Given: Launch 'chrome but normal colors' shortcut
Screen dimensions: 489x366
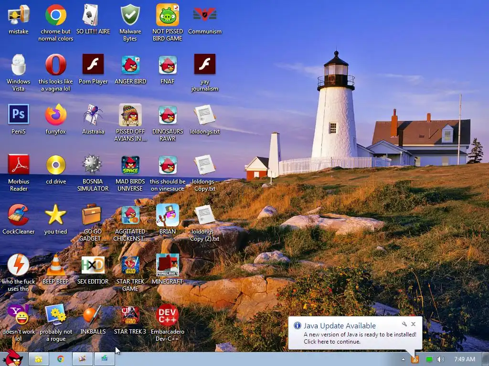Looking at the screenshot, I should coord(55,15).
